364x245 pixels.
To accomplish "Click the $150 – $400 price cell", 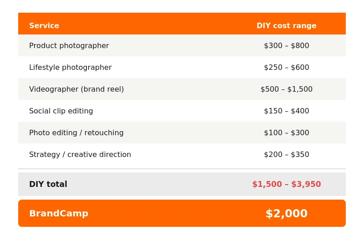I will pos(287,111).
